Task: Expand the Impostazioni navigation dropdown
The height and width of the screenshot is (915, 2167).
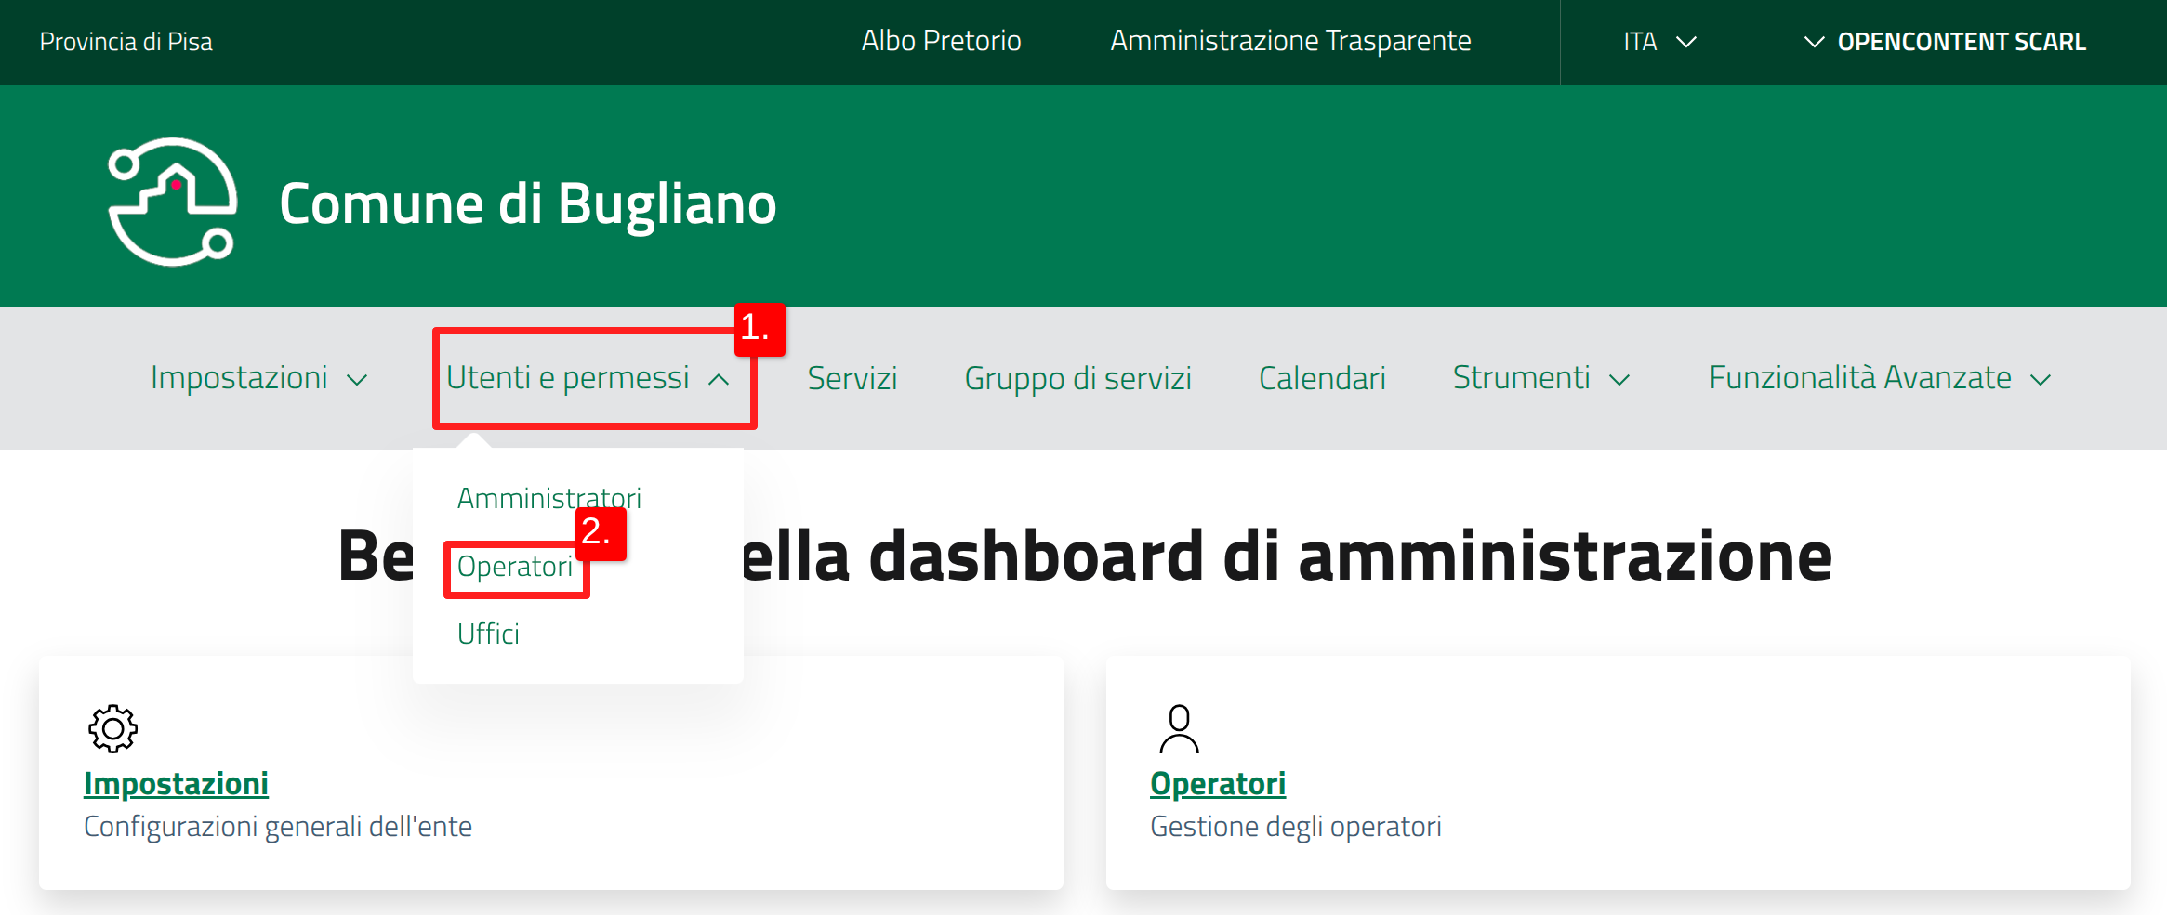Action: click(258, 379)
